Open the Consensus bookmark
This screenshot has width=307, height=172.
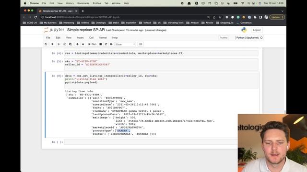[x=244, y=23]
